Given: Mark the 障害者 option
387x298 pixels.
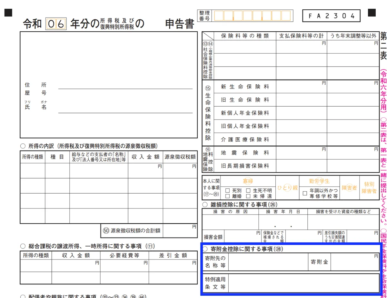Looking at the screenshot, I should point(350,188).
